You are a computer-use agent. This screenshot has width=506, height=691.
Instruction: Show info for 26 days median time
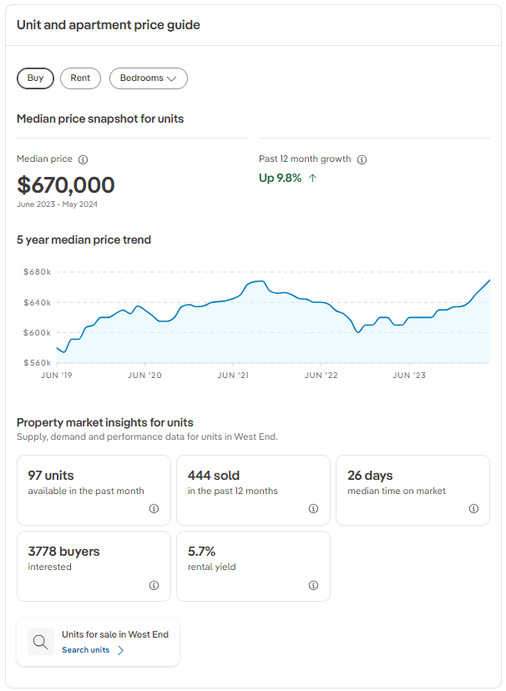[x=473, y=509]
